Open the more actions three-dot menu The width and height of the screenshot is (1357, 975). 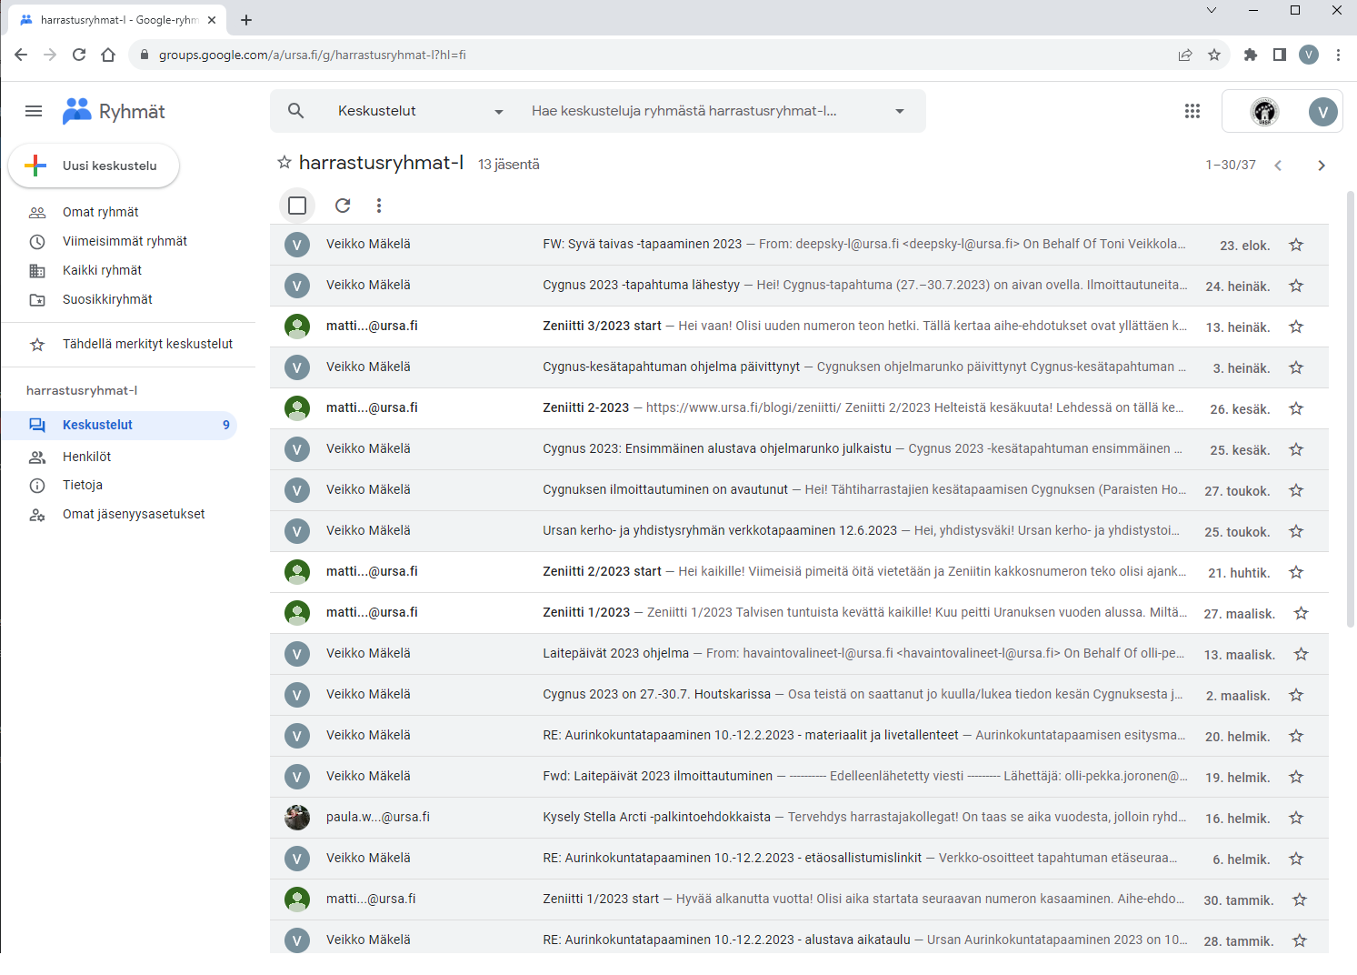point(379,206)
